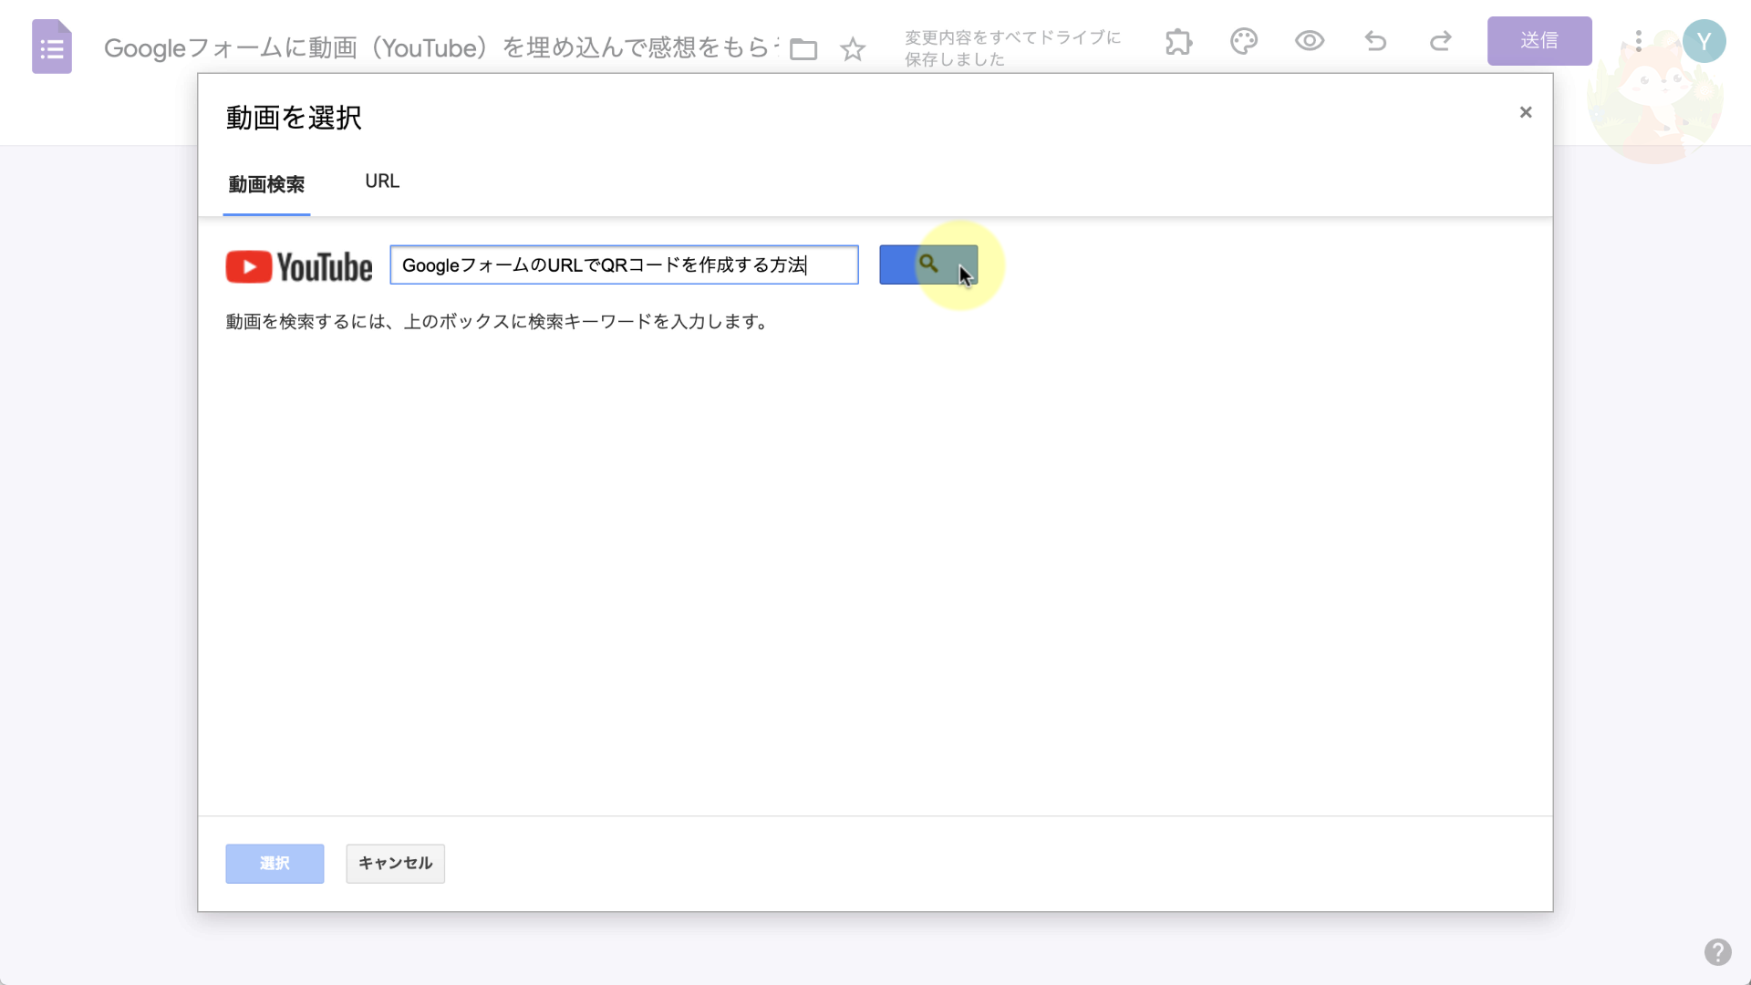
Task: Switch to the 動画検索 tab
Action: coord(266,184)
